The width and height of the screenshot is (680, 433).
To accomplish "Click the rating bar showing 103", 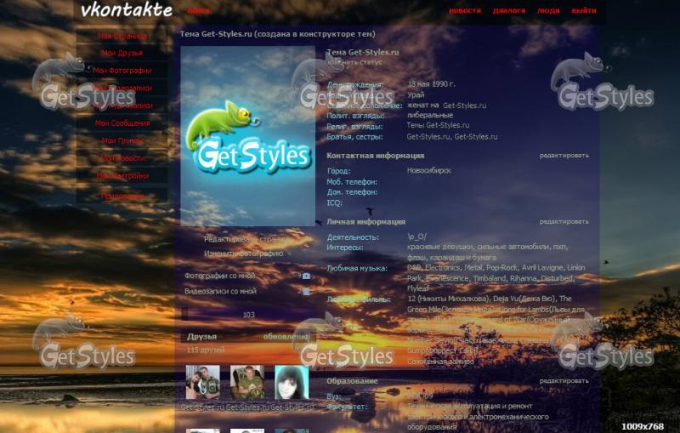I will click(248, 315).
